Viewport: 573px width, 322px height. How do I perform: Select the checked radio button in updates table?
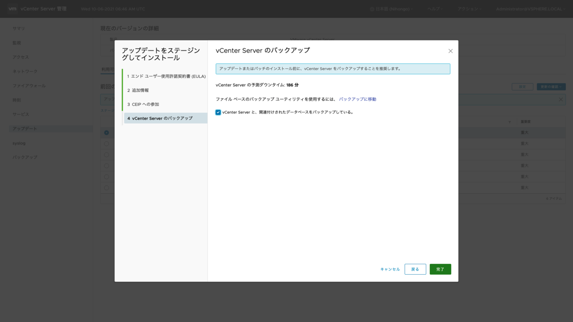click(106, 133)
